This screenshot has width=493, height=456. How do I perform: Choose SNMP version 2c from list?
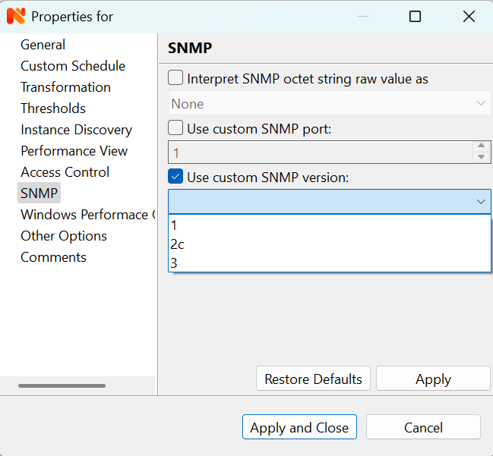tap(329, 244)
